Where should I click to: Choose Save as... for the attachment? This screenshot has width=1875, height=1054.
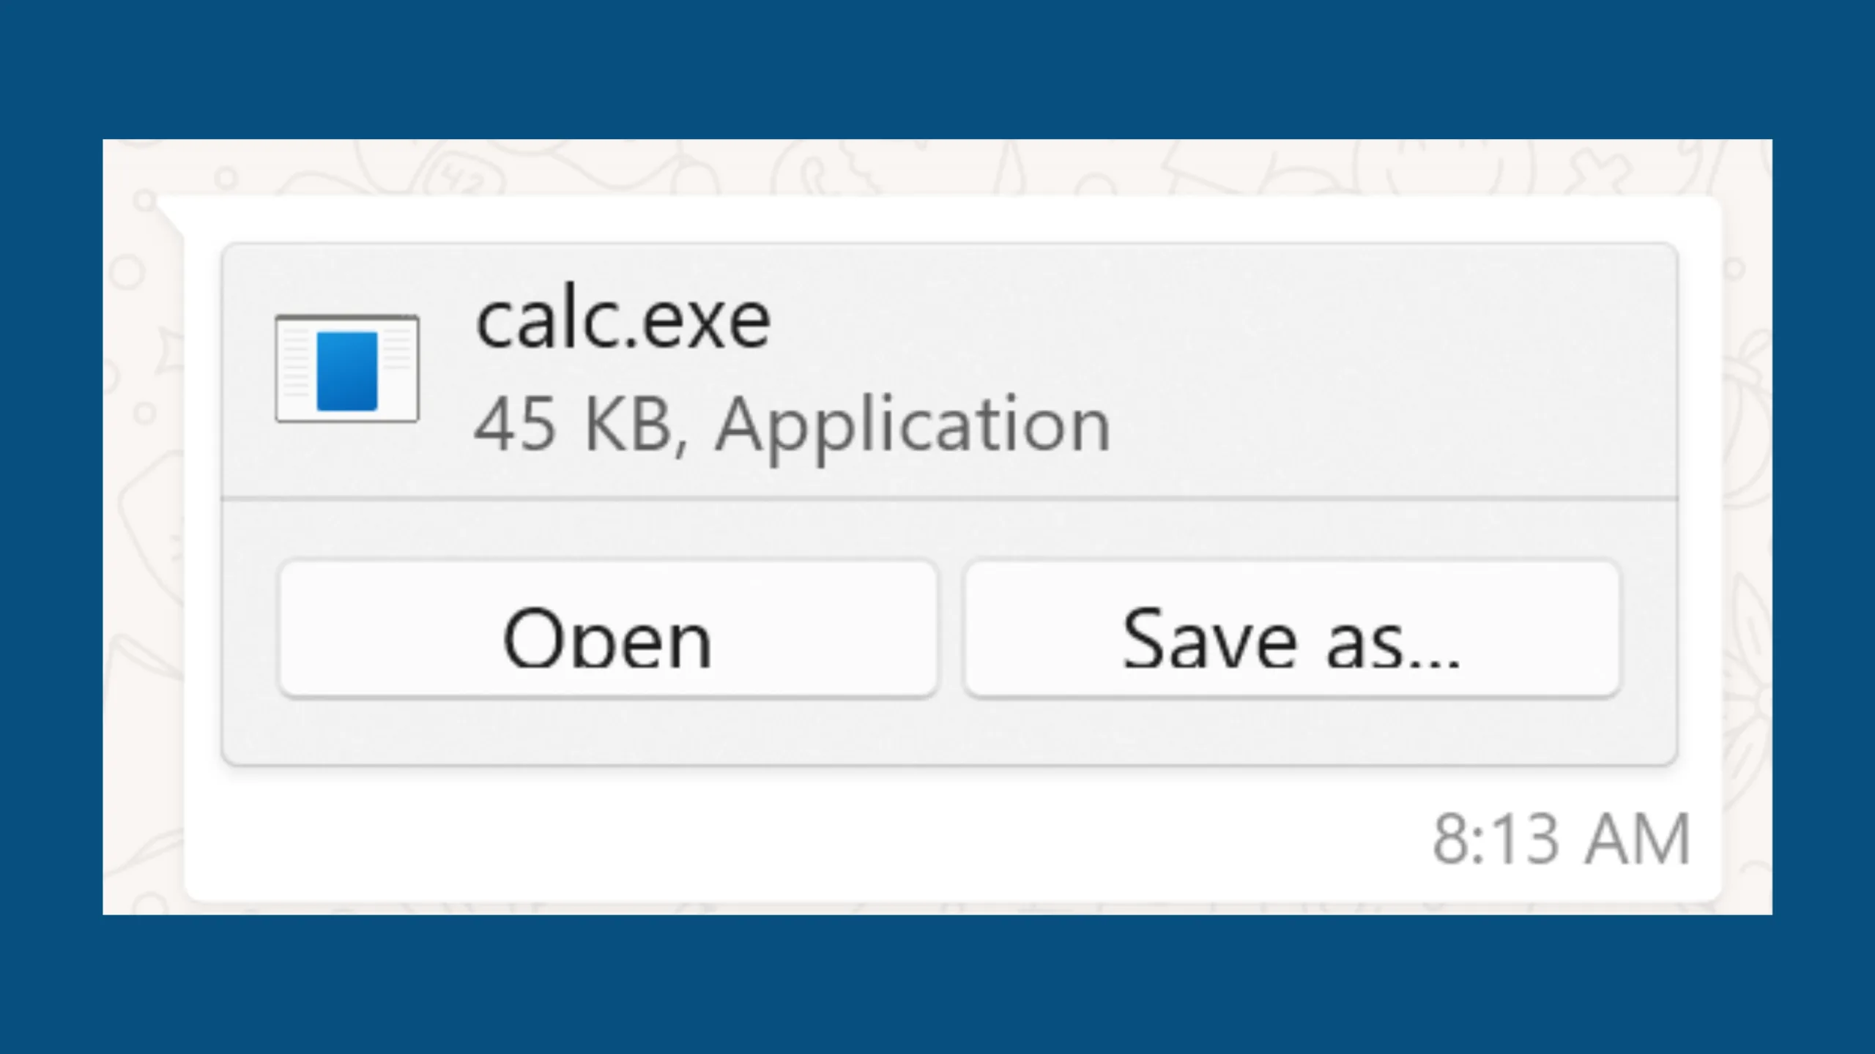(1292, 629)
